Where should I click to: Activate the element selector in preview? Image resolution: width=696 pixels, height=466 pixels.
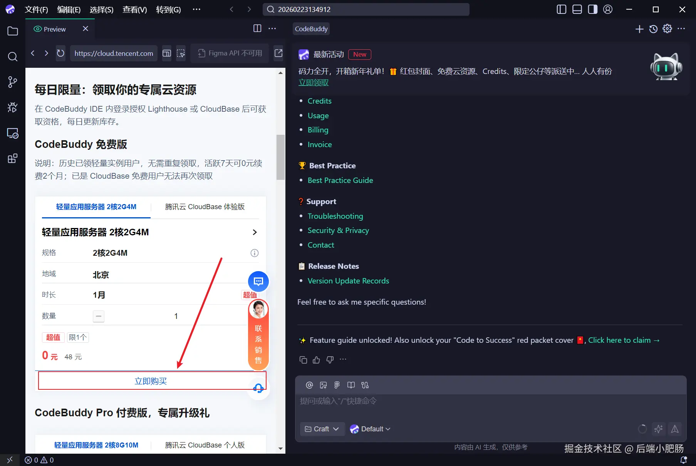point(181,53)
